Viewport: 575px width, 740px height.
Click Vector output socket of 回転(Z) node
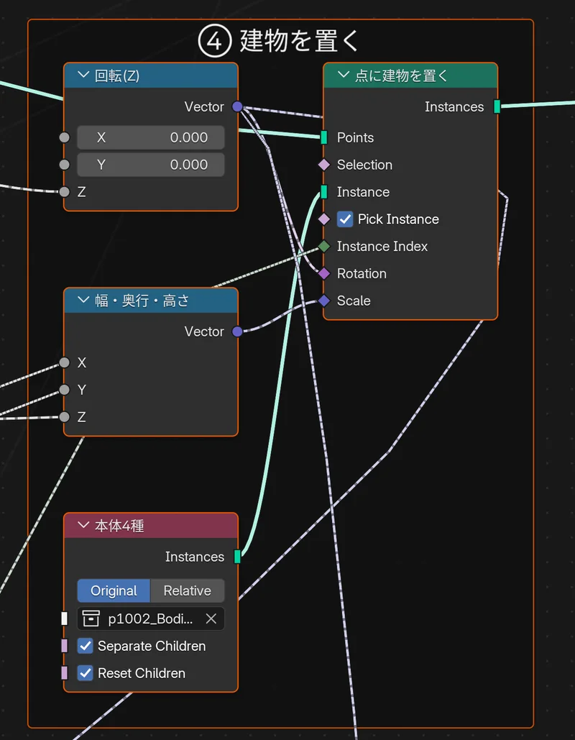click(x=237, y=106)
